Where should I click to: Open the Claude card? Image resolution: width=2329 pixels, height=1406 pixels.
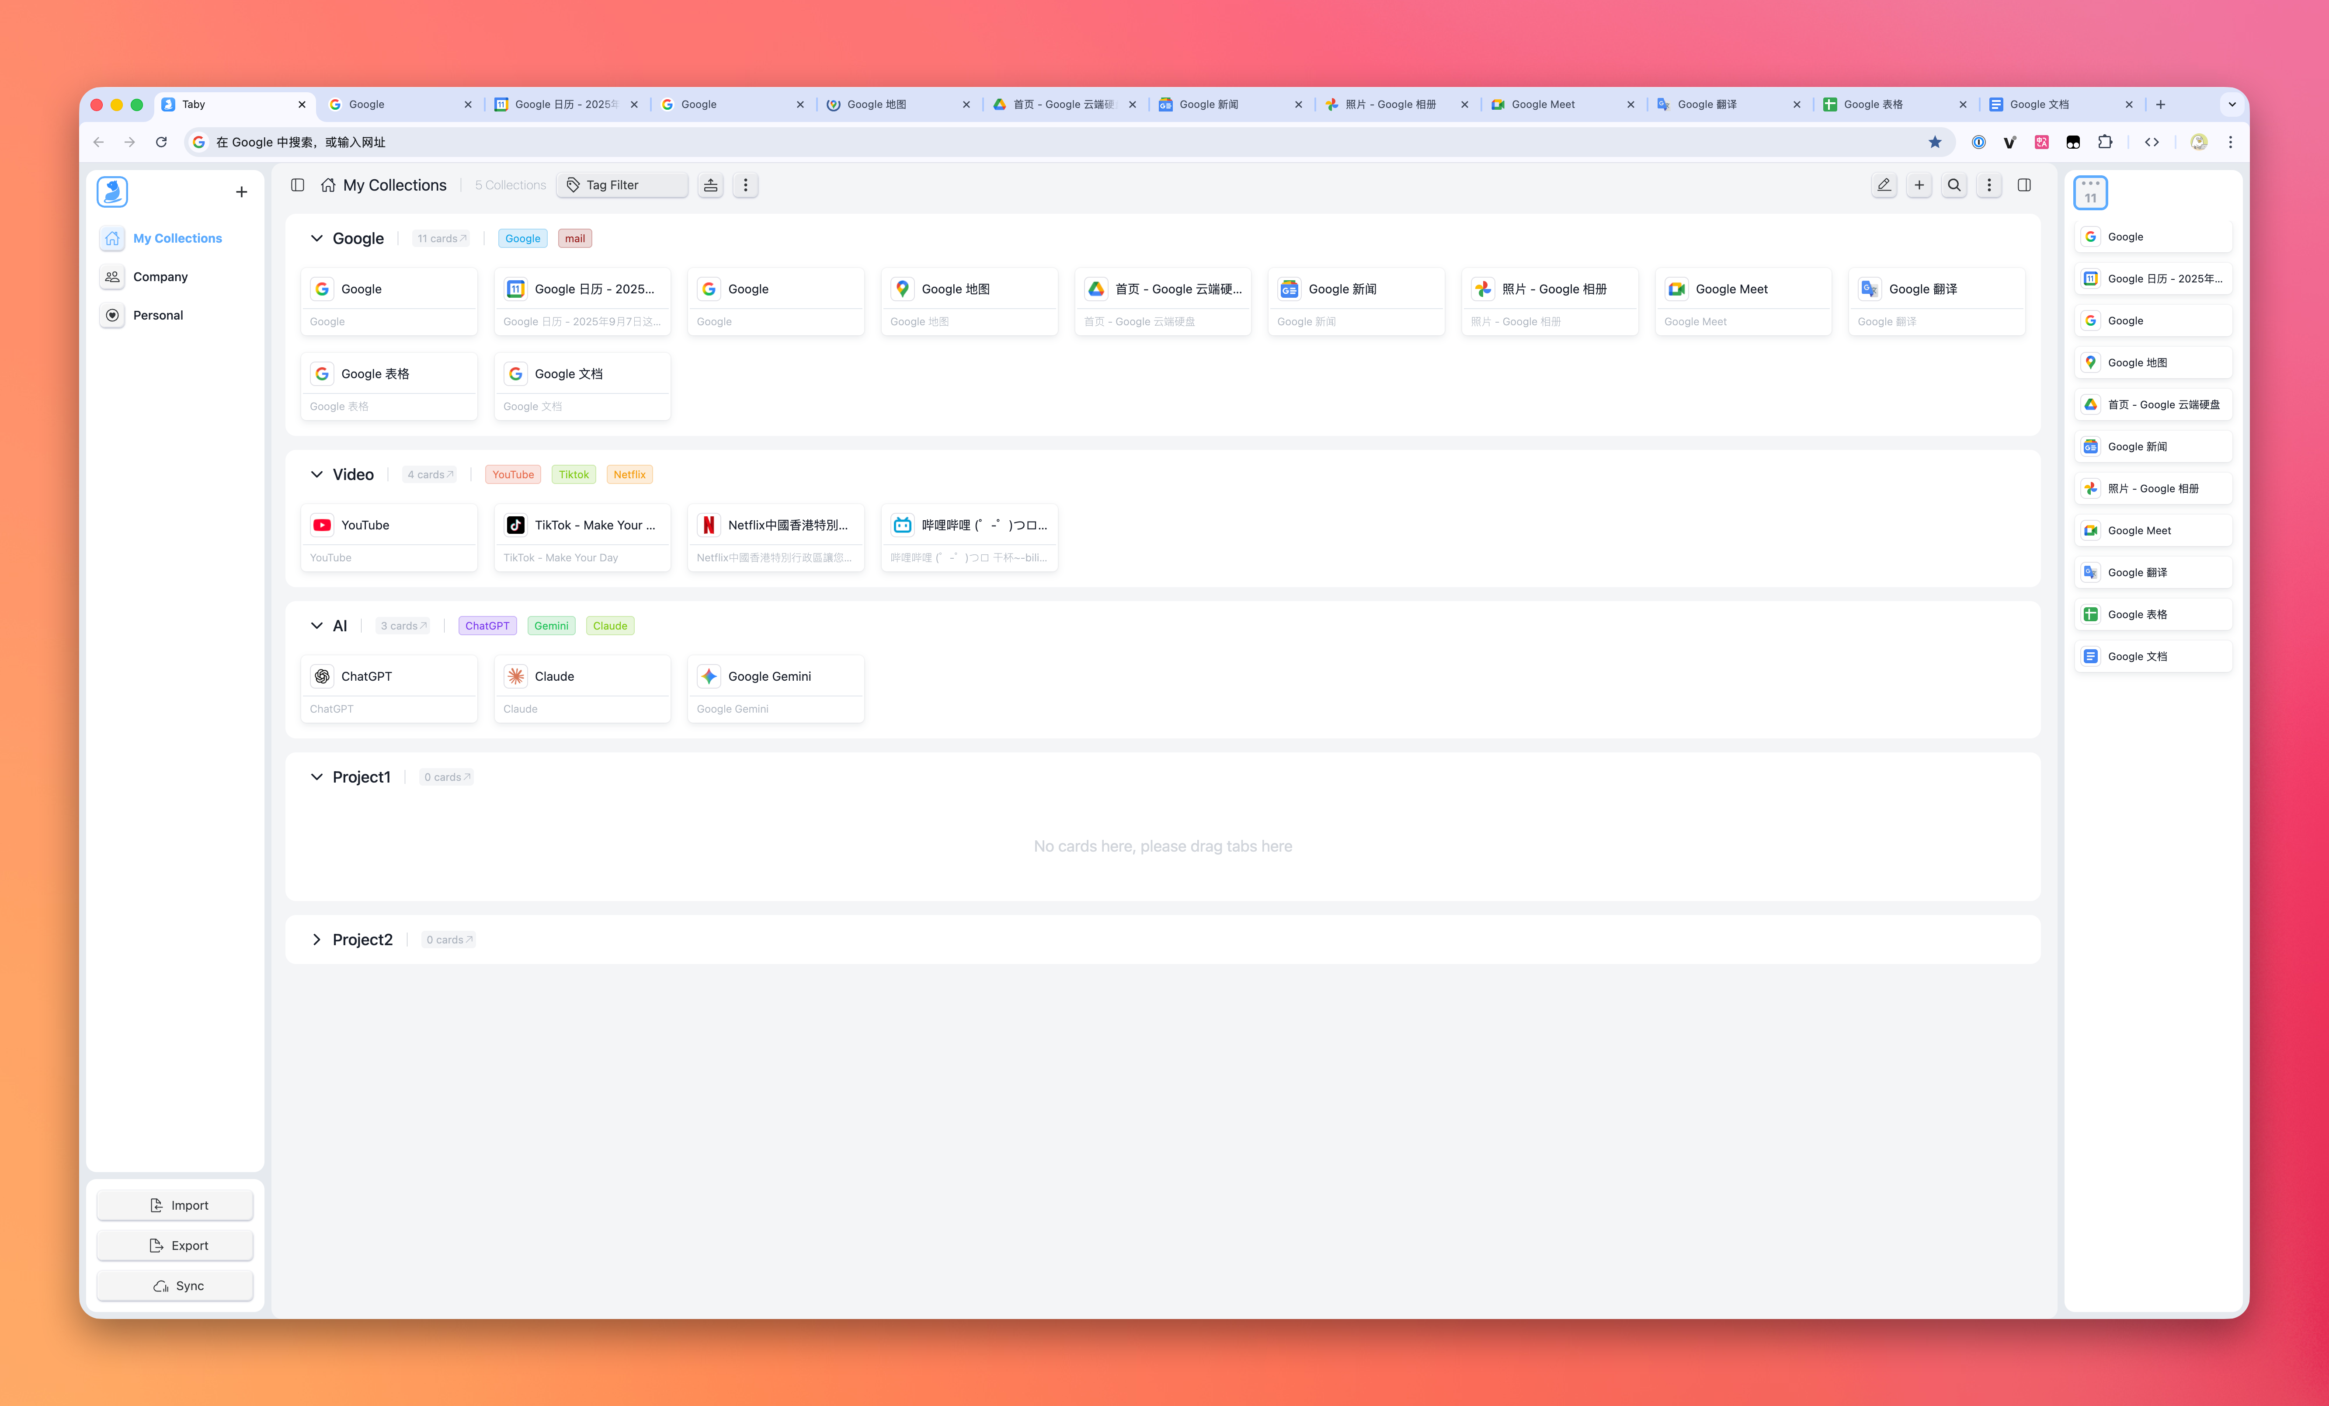coord(582,689)
